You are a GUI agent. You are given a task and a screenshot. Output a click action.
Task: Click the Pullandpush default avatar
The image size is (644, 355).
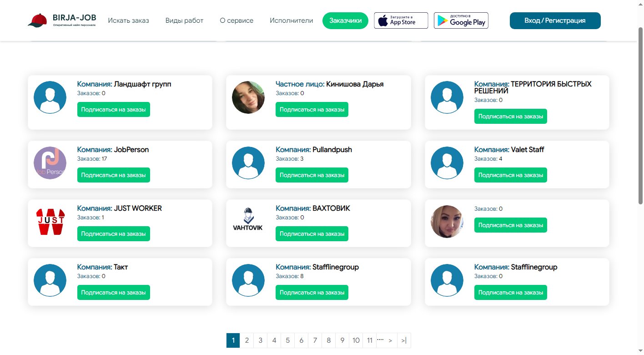tap(248, 163)
